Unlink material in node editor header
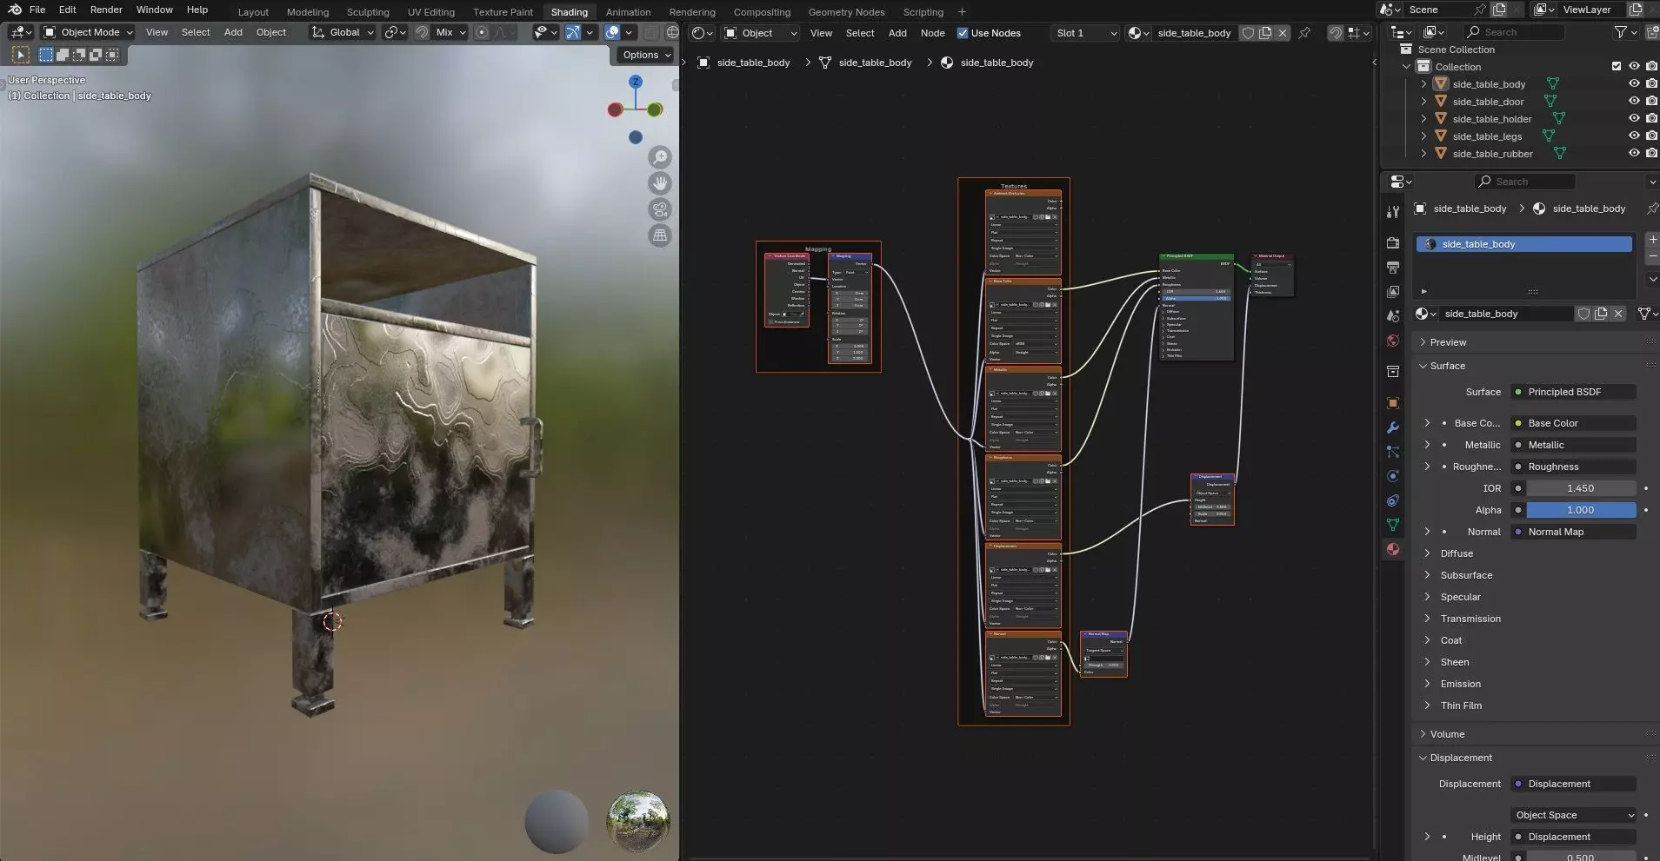 [x=1283, y=33]
